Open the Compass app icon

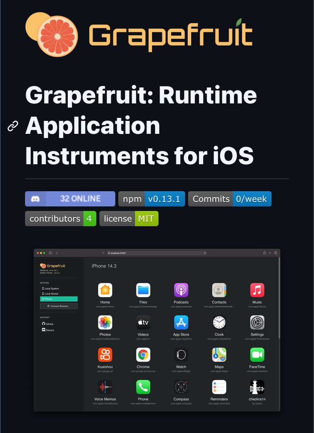pyautogui.click(x=181, y=387)
